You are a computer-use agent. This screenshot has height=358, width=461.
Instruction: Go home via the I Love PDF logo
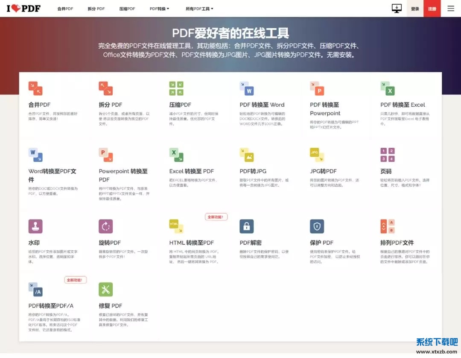pos(24,9)
